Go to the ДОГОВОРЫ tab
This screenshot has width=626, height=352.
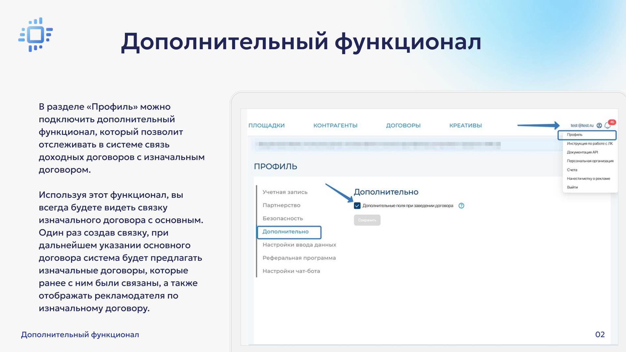point(403,125)
